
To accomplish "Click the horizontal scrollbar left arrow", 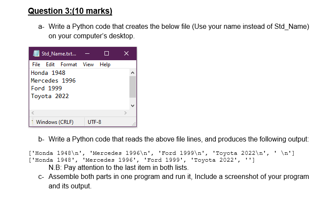I will coord(33,113).
